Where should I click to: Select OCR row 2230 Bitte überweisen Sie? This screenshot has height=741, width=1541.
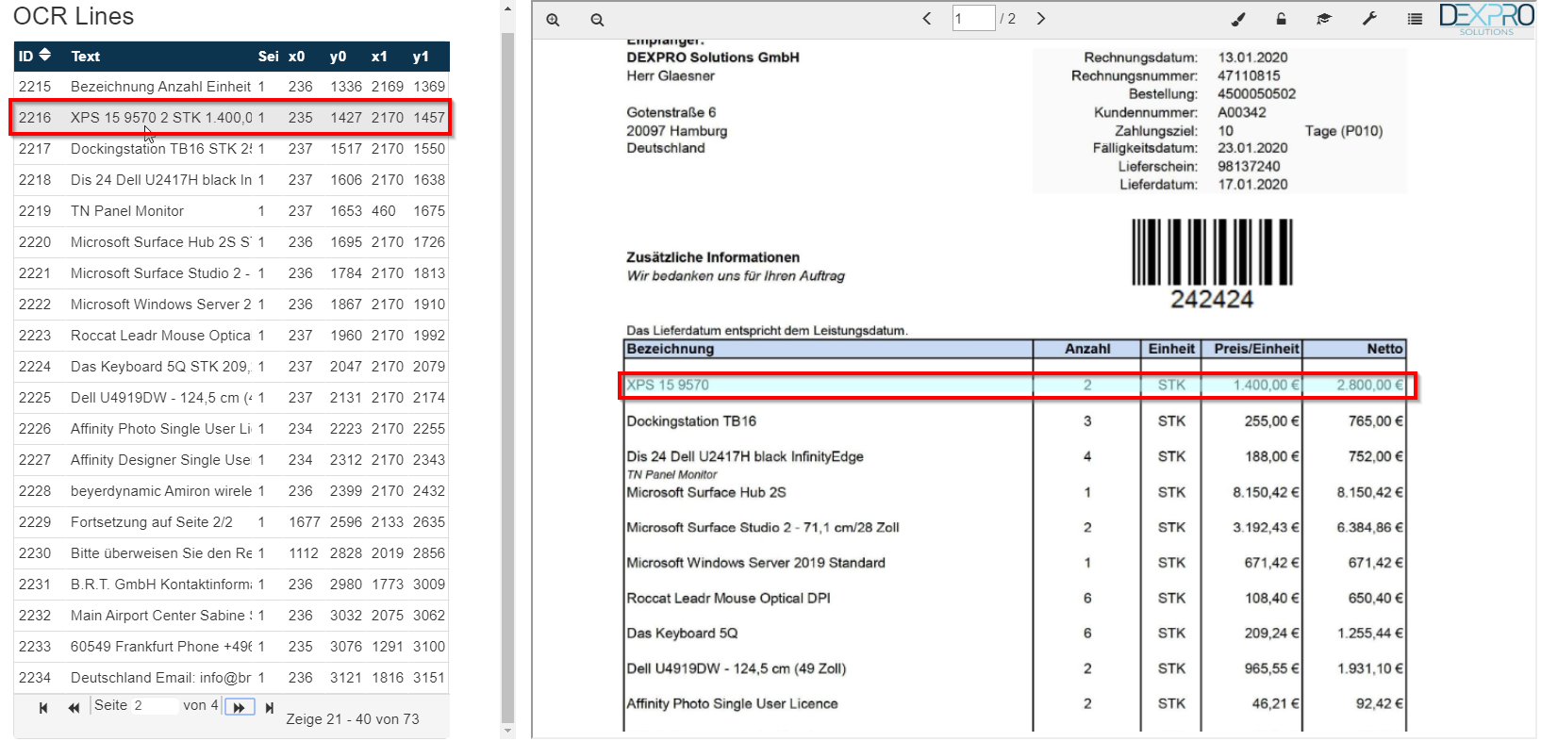[x=231, y=553]
